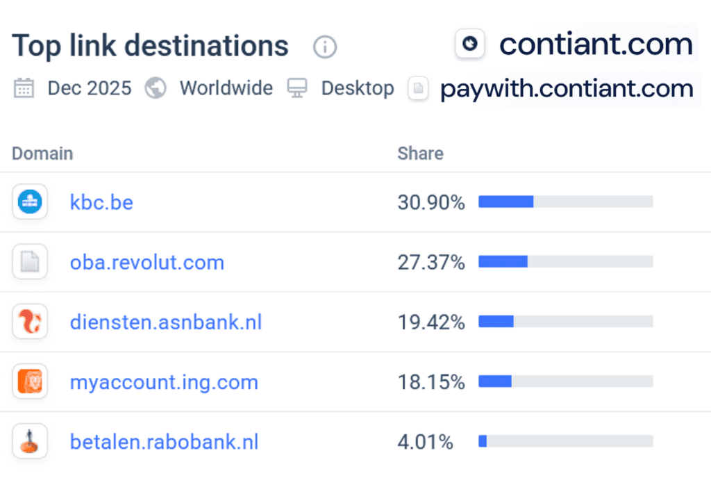Image resolution: width=711 pixels, height=478 pixels.
Task: Open the Desktop device selector
Action: click(358, 88)
